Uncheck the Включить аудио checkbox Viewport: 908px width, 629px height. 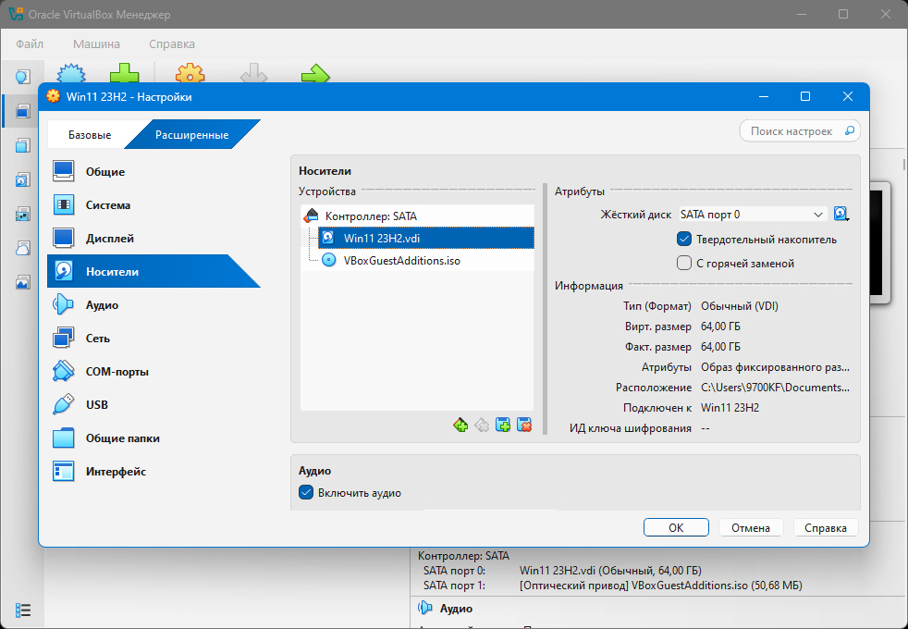click(306, 493)
